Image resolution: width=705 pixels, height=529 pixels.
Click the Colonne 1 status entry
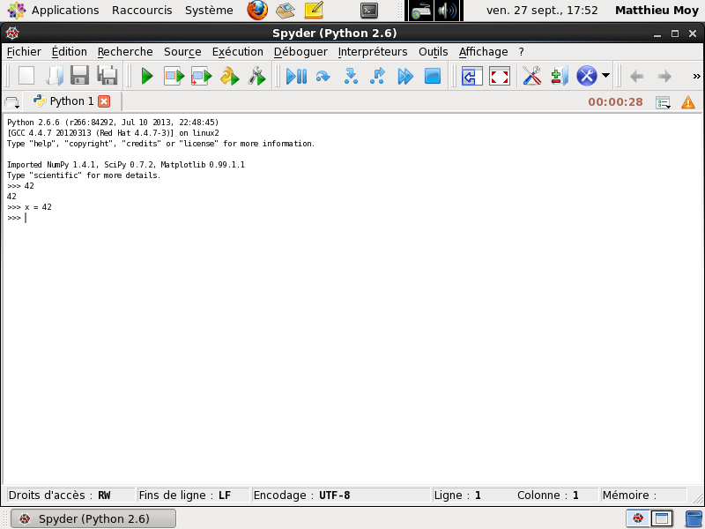click(547, 495)
